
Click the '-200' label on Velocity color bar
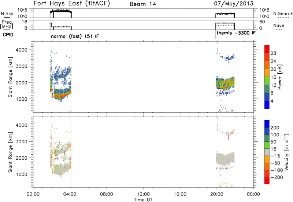pos(277,177)
